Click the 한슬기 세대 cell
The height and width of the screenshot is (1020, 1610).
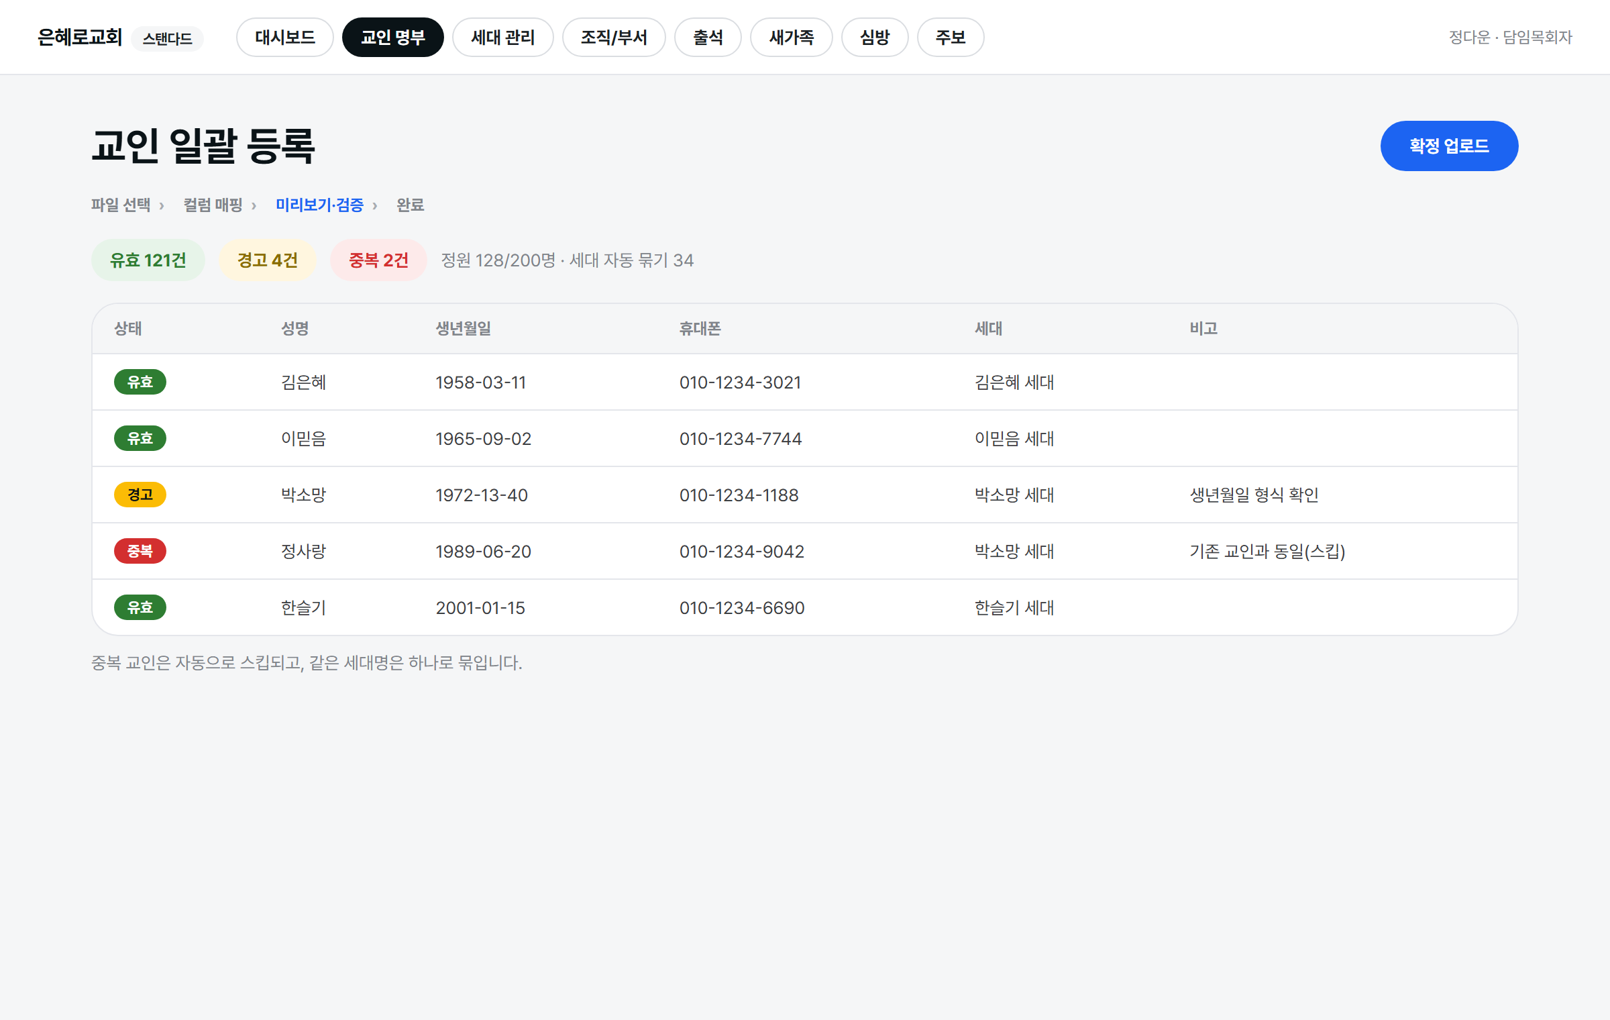(x=1014, y=608)
